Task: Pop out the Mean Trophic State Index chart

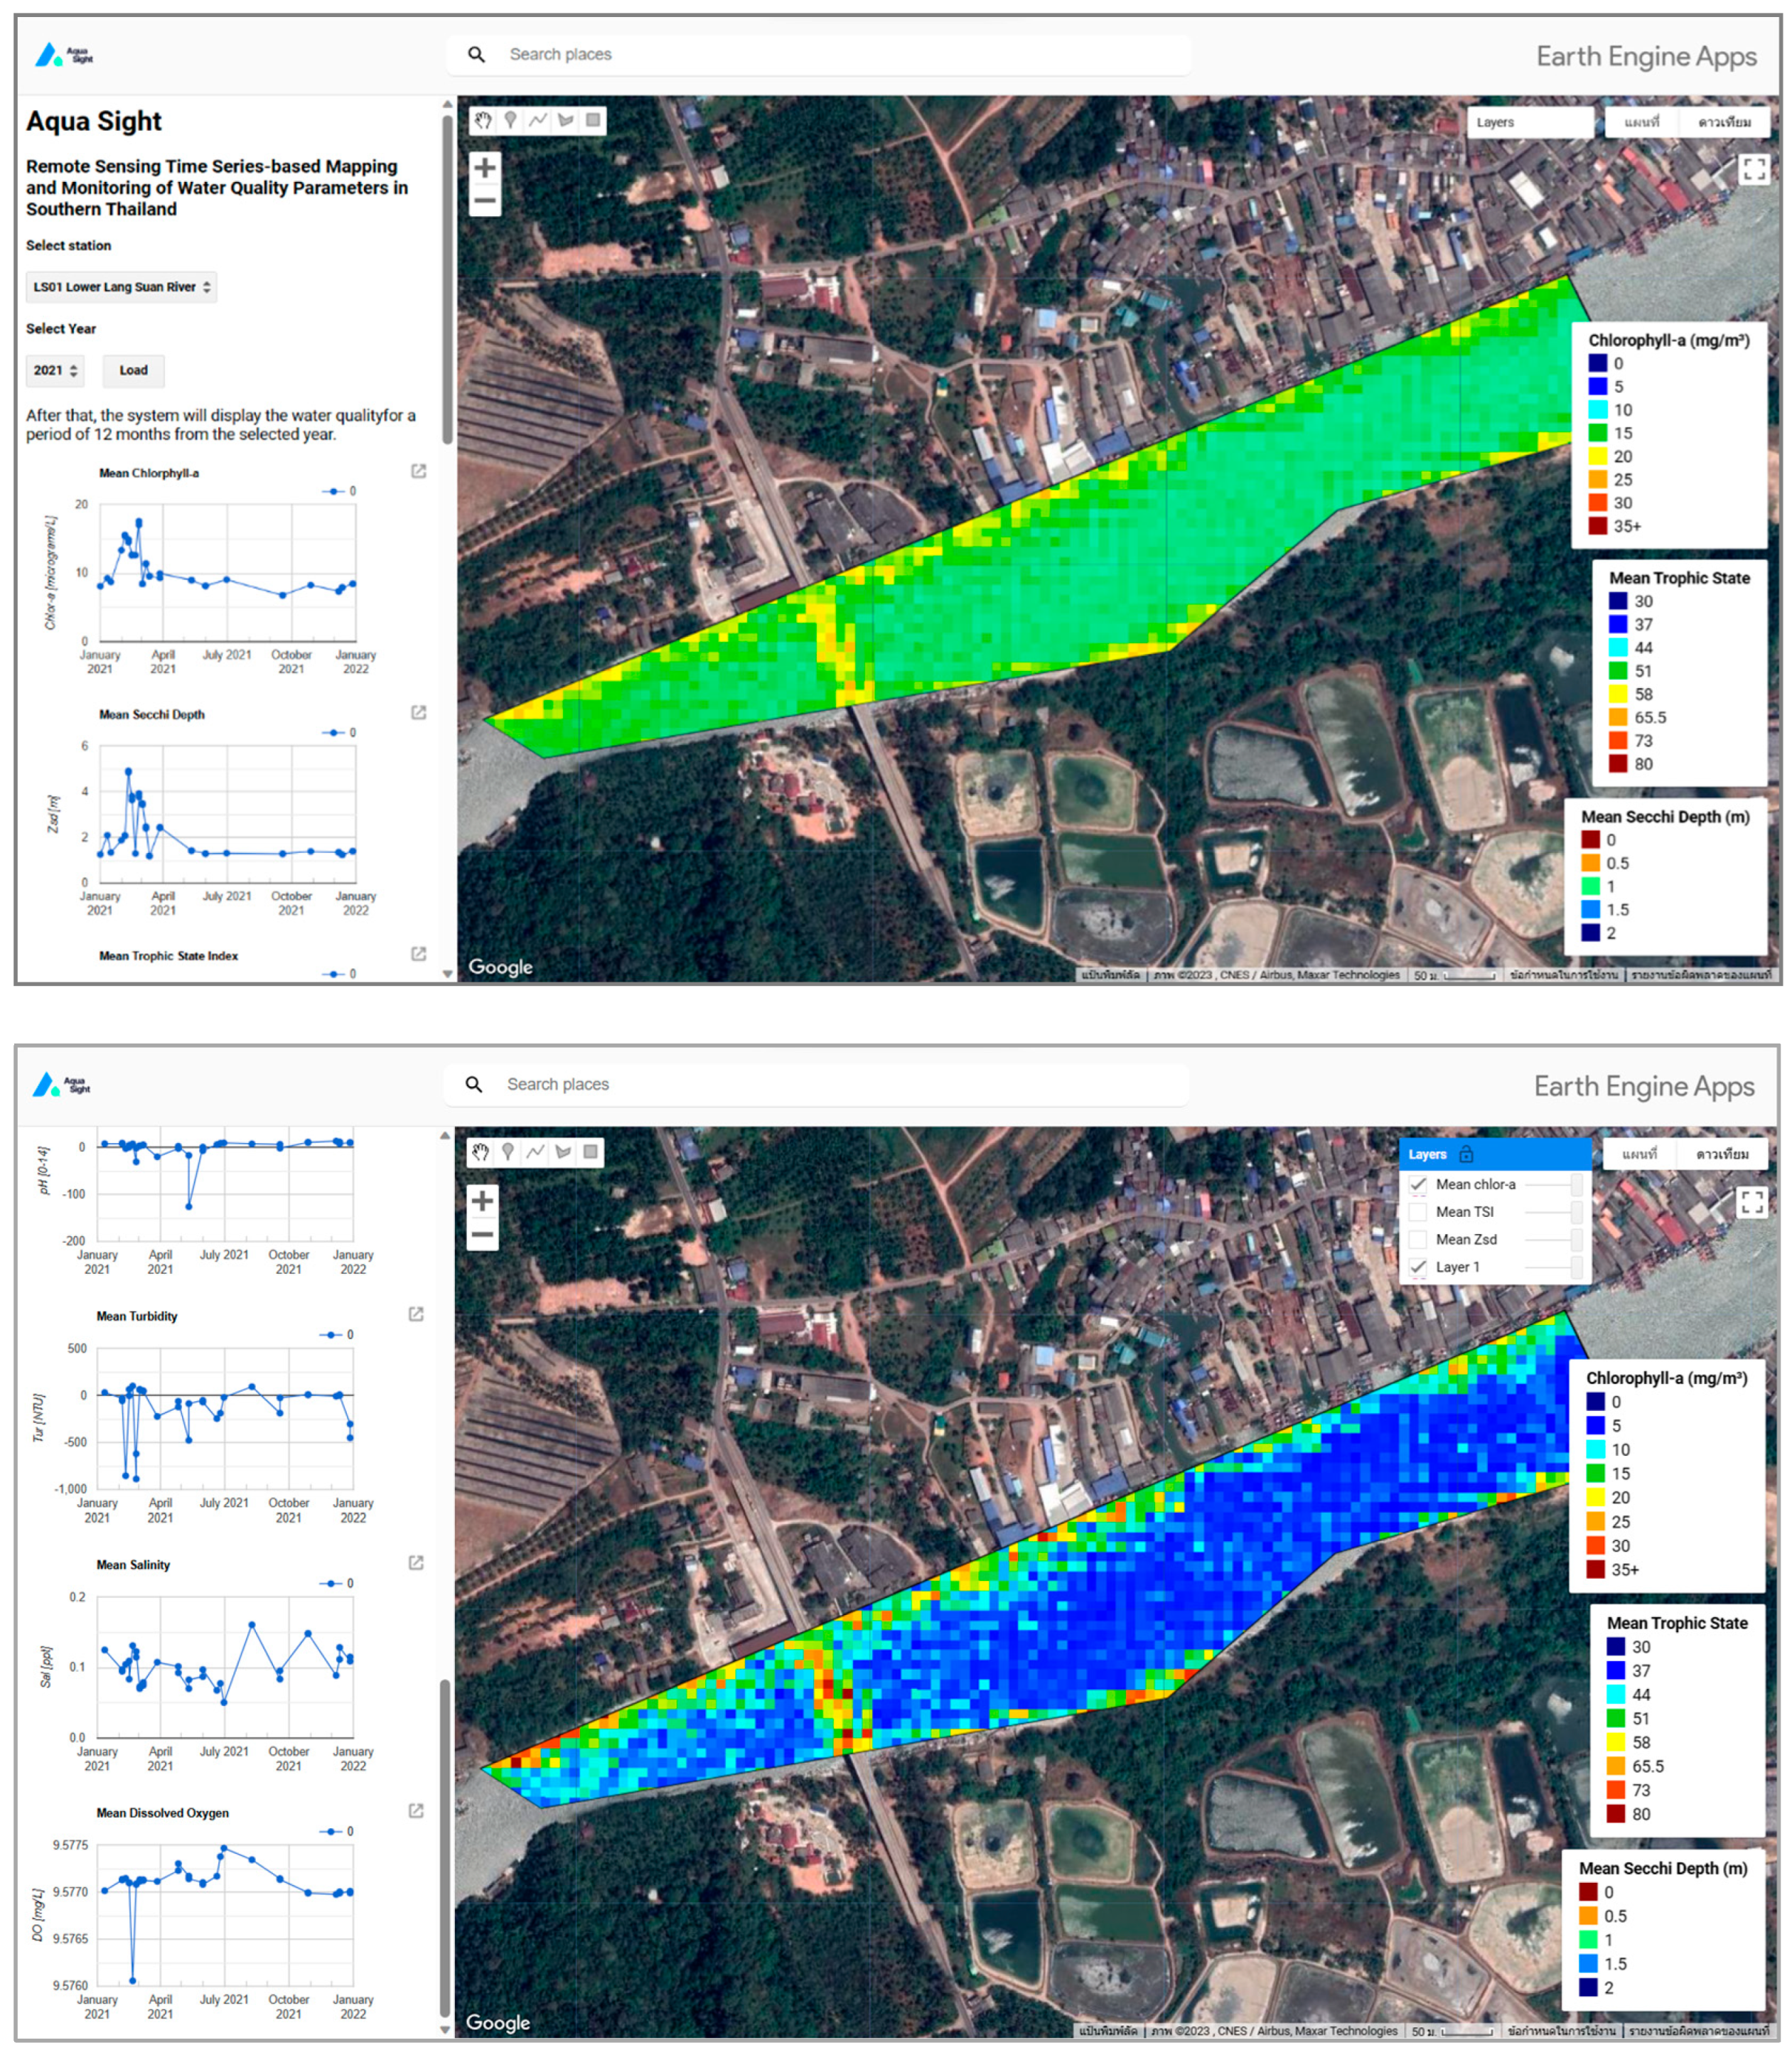Action: (419, 954)
